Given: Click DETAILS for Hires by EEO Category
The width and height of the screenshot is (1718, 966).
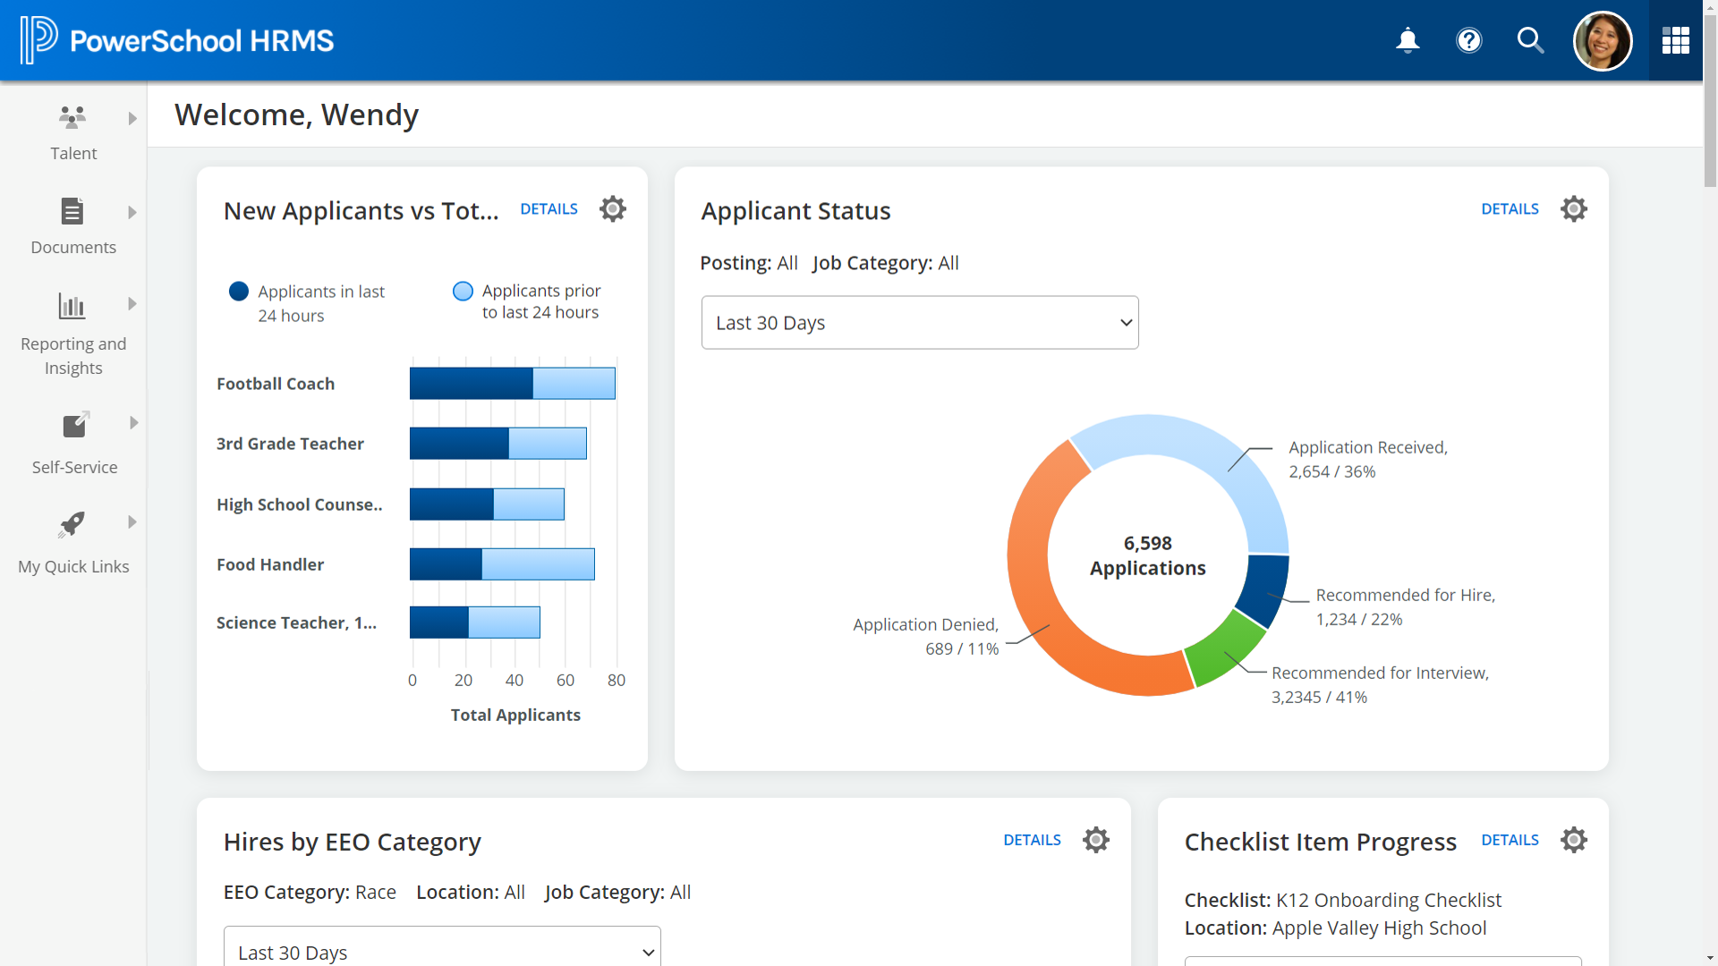Looking at the screenshot, I should (x=1032, y=840).
